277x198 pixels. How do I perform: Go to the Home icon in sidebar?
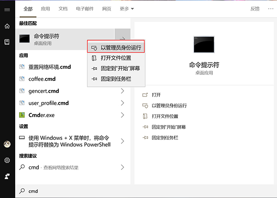7,26
